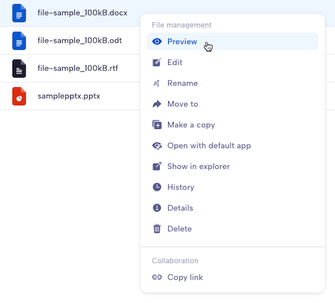Click the external icon beside Show in explorer
Screen dimensions: 335x303
(157, 166)
